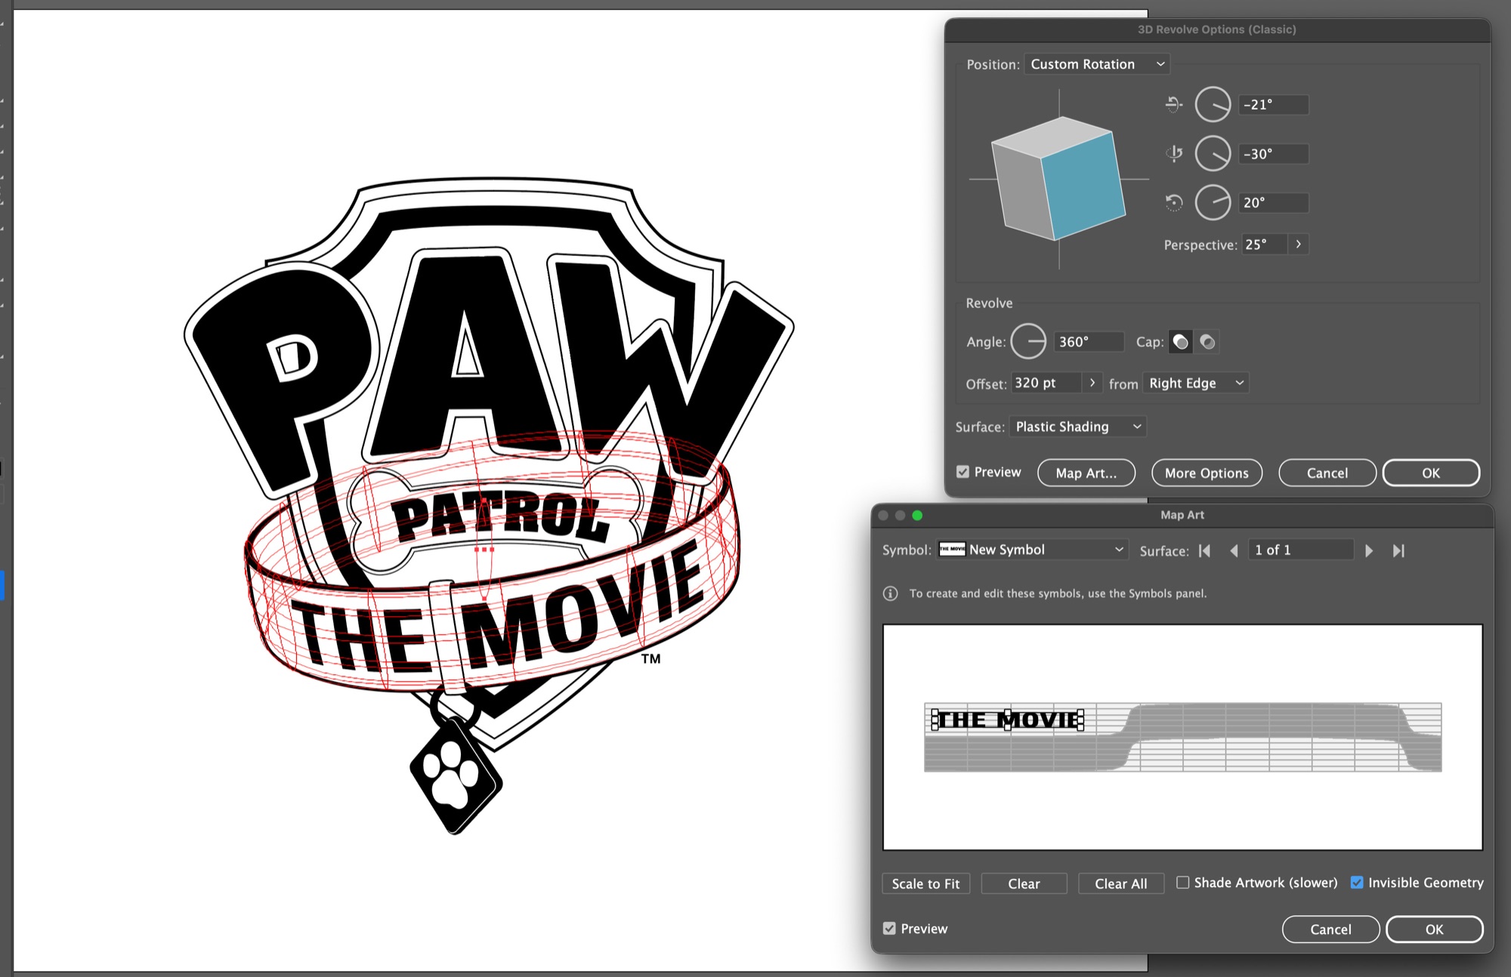Enable Shade Artwork (slower) checkbox
This screenshot has height=977, width=1511.
coord(1183,883)
